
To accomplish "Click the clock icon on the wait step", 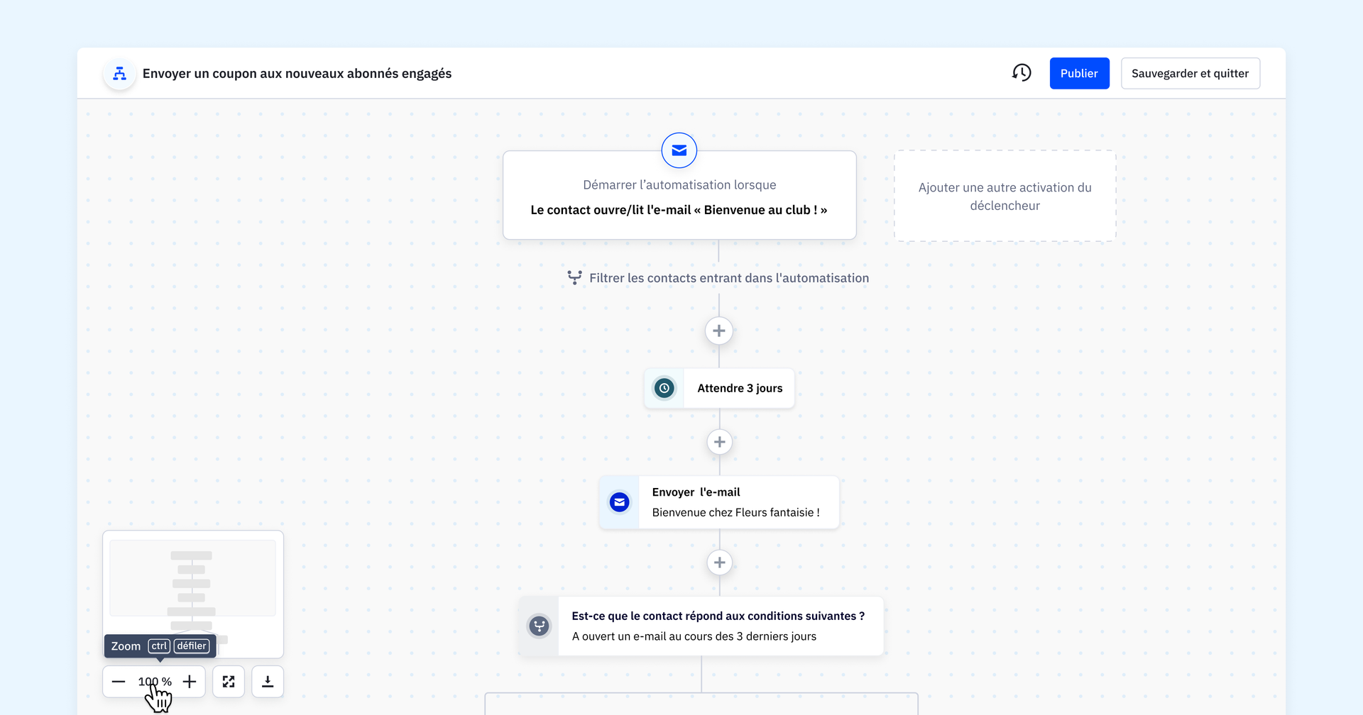I will click(664, 388).
